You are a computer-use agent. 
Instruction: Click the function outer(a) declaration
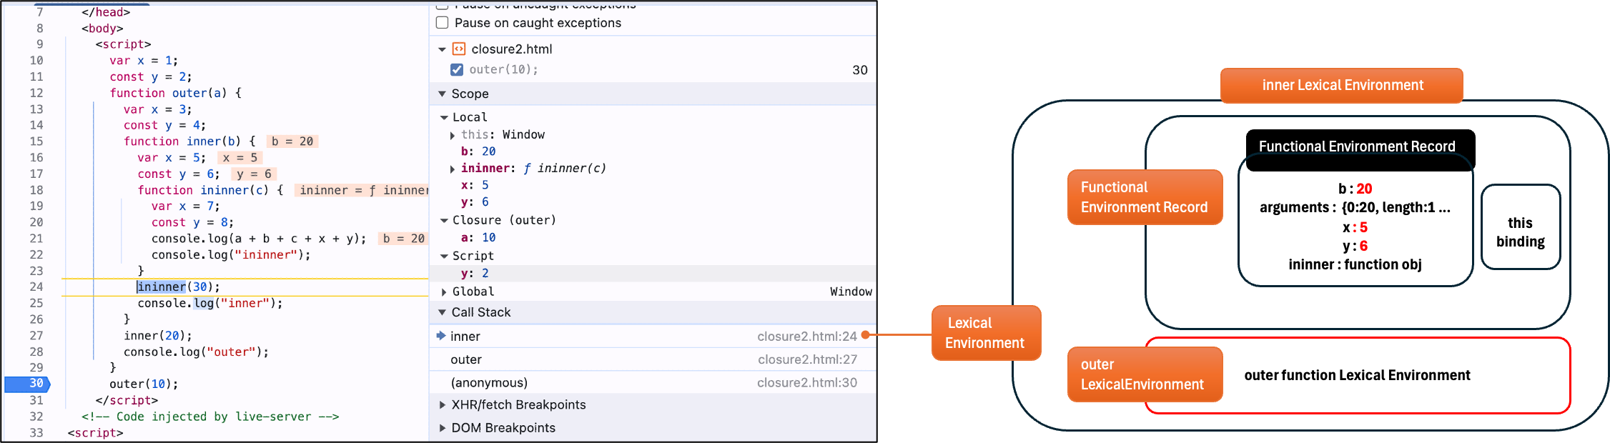point(175,93)
